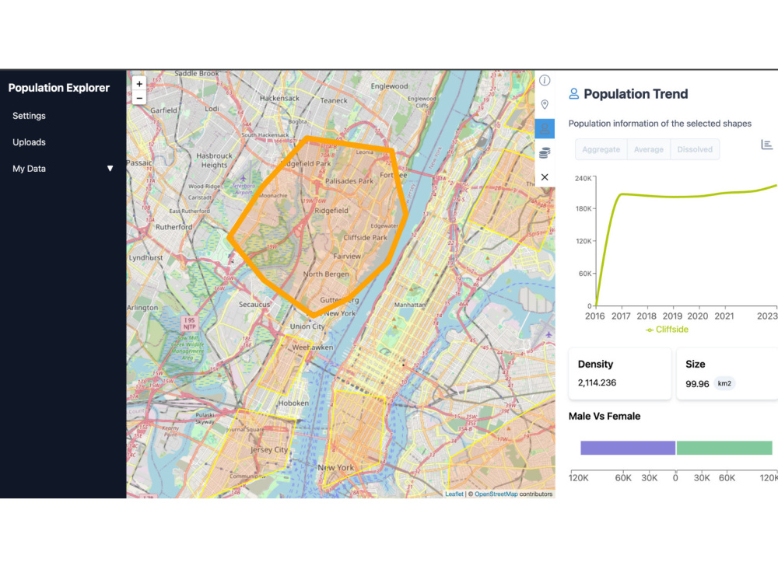Click the 2019 label on chart axis
This screenshot has height=583, width=778.
coord(672,316)
